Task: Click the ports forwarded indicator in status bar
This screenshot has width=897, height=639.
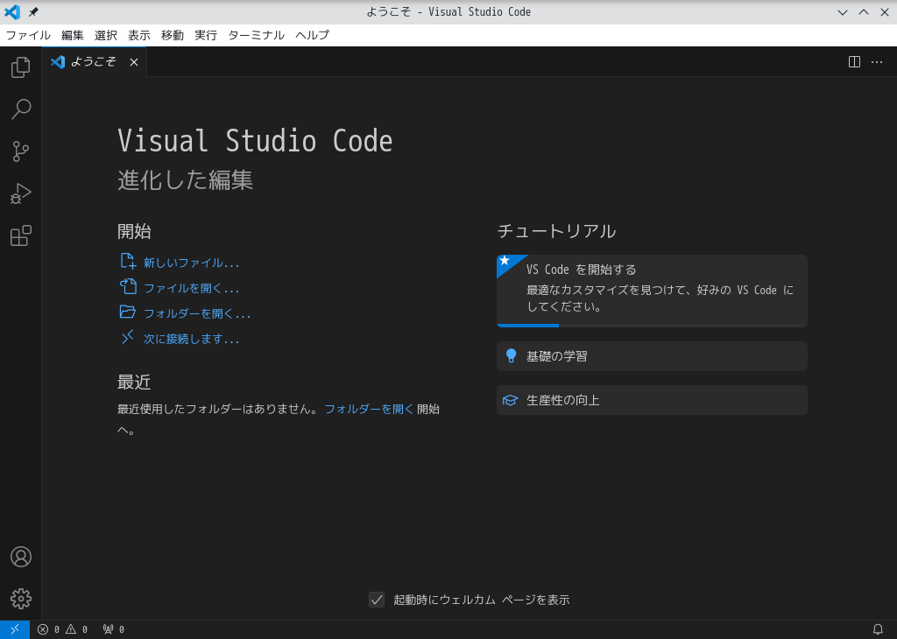Action: 113,629
